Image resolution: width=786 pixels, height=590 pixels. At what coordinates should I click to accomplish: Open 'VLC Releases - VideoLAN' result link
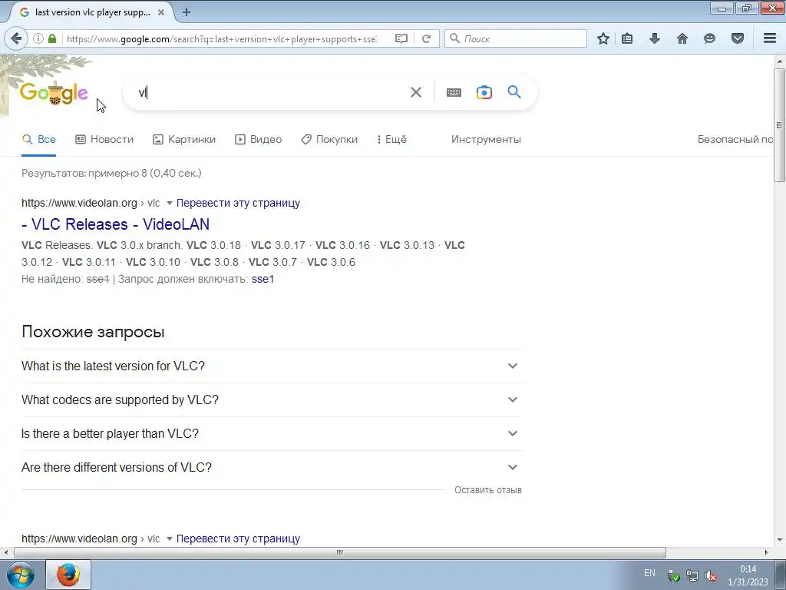coord(115,224)
